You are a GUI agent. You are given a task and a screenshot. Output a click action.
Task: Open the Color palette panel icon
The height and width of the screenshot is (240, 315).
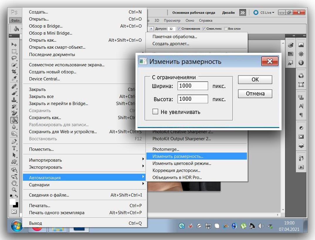pyautogui.click(x=290, y=45)
